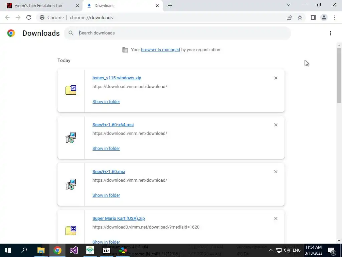Click the browser back arrow

[x=7, y=17]
